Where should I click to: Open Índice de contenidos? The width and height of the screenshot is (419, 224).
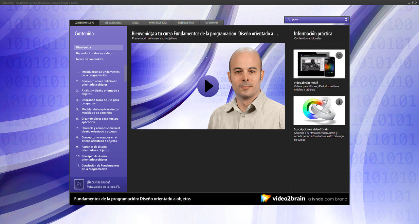[x=90, y=59]
